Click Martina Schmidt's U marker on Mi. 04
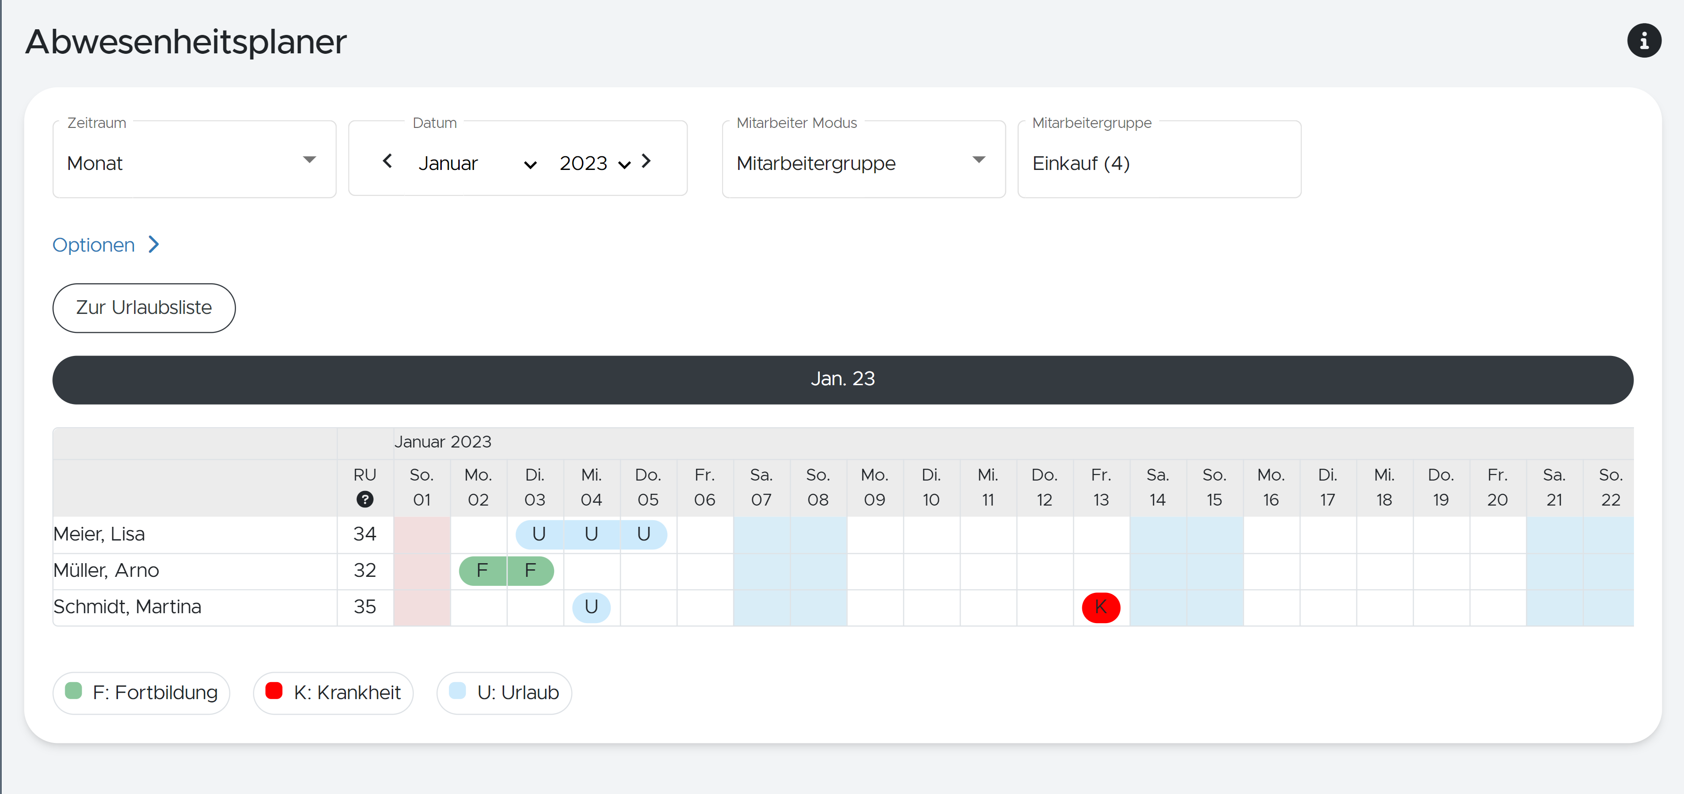 coord(591,607)
